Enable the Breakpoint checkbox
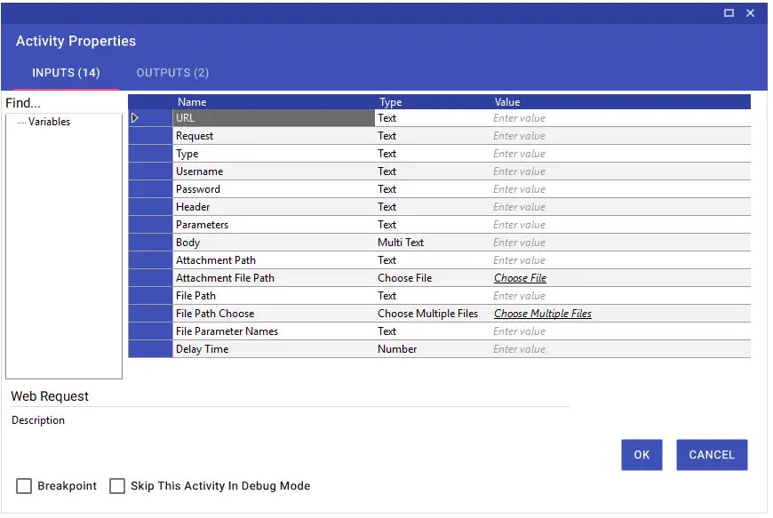 tap(24, 486)
